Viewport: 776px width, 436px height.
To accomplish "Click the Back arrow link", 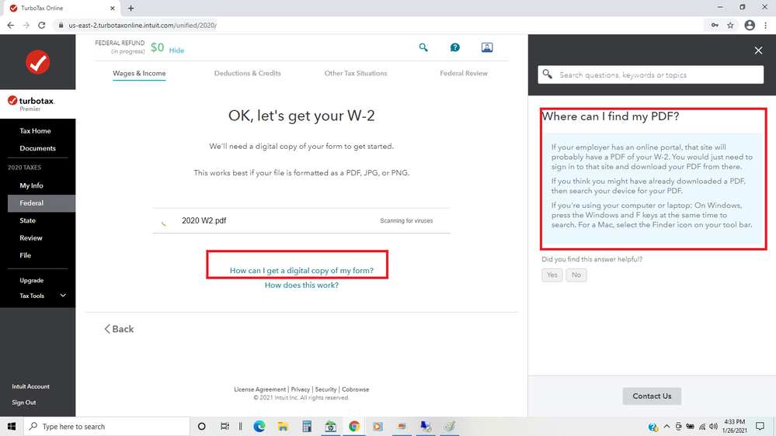I will click(x=119, y=329).
